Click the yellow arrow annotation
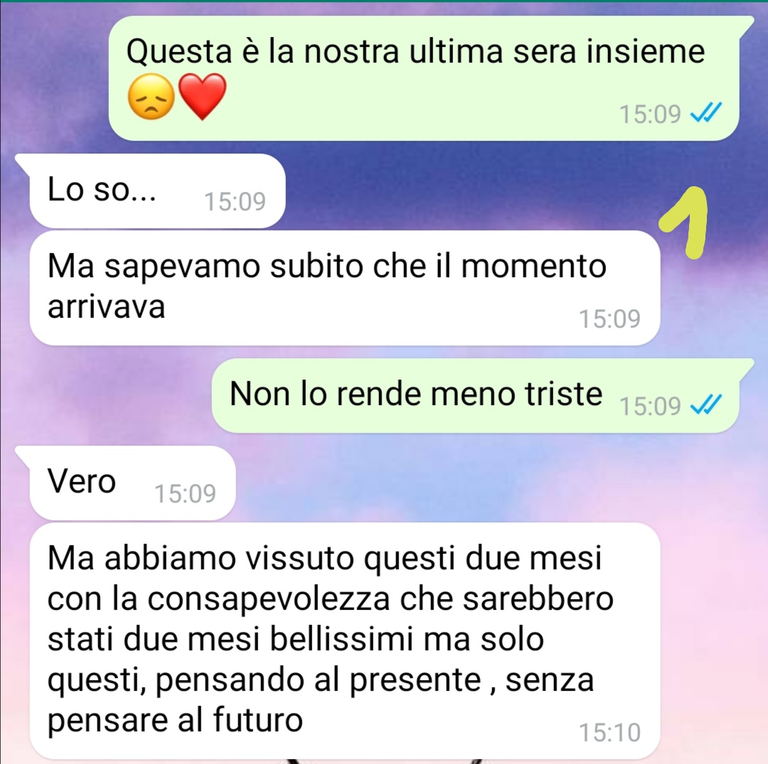 click(686, 222)
